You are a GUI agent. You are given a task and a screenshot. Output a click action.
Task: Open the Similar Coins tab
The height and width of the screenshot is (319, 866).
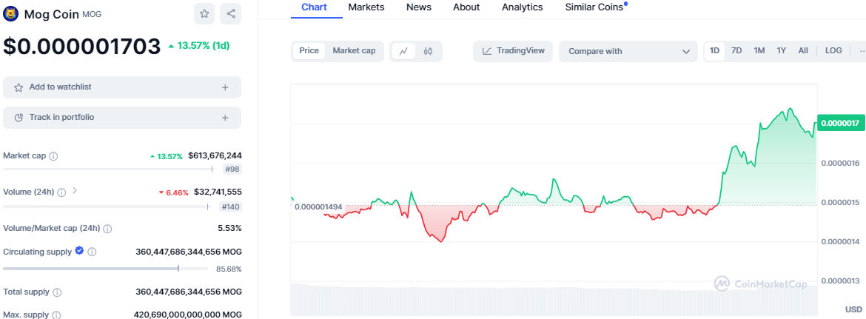(x=595, y=7)
